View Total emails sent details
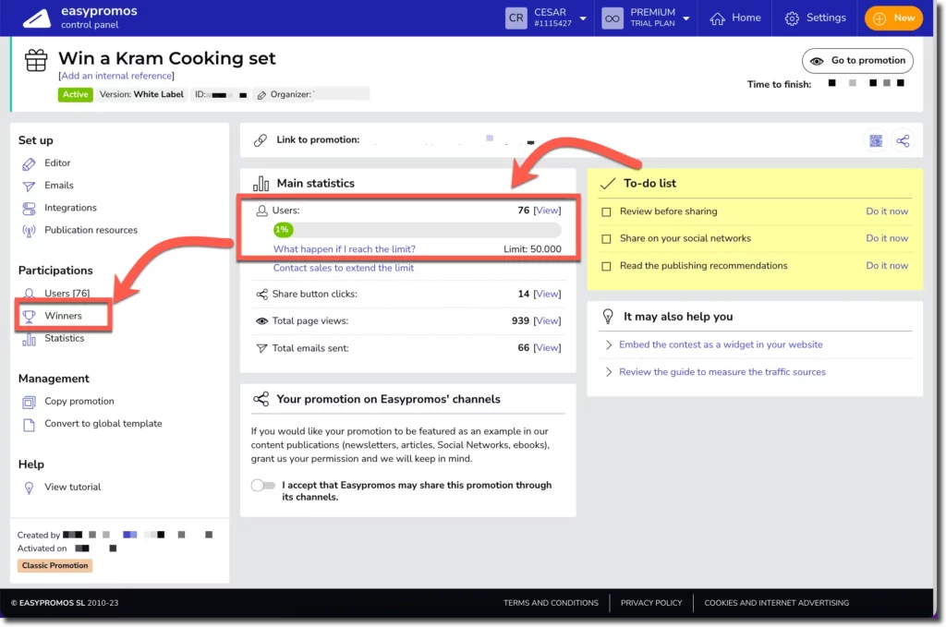The height and width of the screenshot is (627, 946). [x=547, y=348]
